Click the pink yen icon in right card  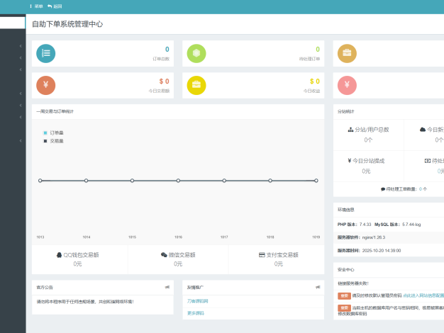coord(347,86)
